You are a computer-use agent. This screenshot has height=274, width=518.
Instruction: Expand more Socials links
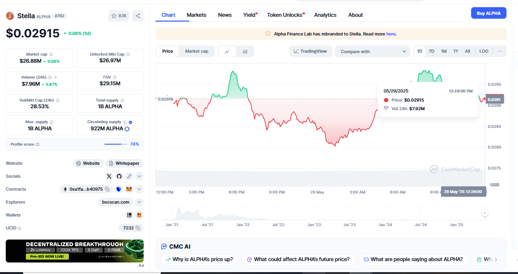coord(139,176)
